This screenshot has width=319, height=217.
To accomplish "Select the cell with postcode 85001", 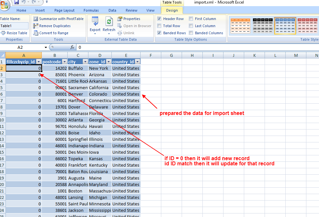I will [x=54, y=75].
